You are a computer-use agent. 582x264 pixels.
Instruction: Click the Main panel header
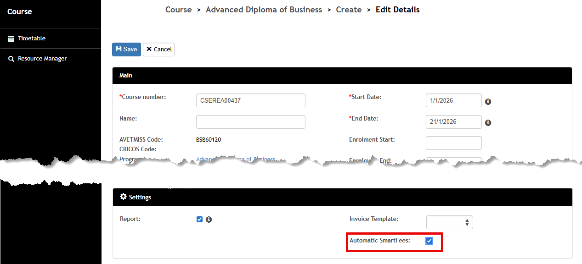point(342,76)
